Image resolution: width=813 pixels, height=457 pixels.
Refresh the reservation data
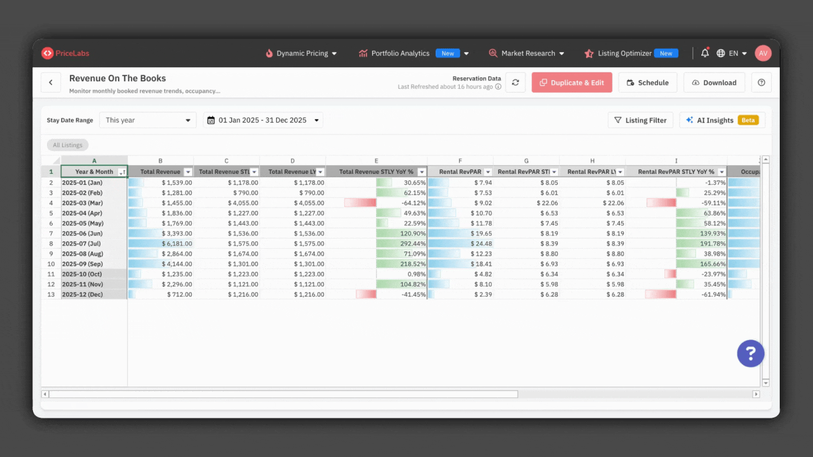point(515,83)
